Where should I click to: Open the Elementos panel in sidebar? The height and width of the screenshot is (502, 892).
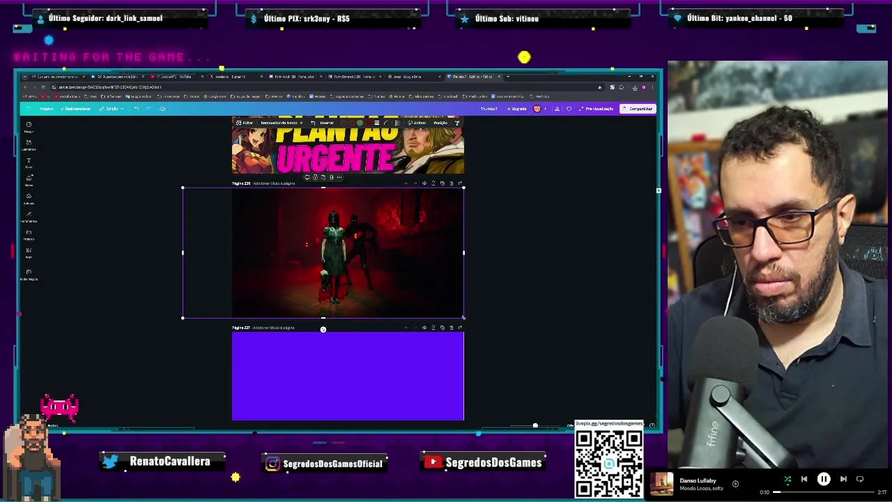[29, 144]
